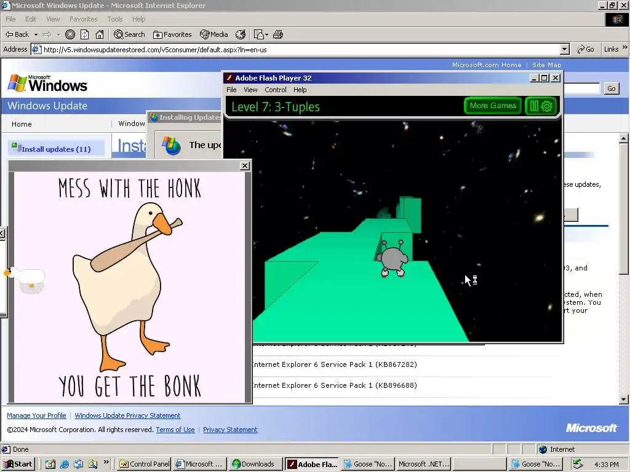Stop page loading with the Stop icon
Image resolution: width=630 pixels, height=472 pixels.
point(70,34)
